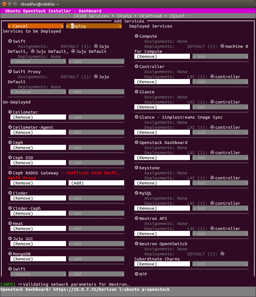Viewport: 256px width, 297px height.
Task: Click the gear icon beside Heat
Action: pyautogui.click(x=10, y=223)
